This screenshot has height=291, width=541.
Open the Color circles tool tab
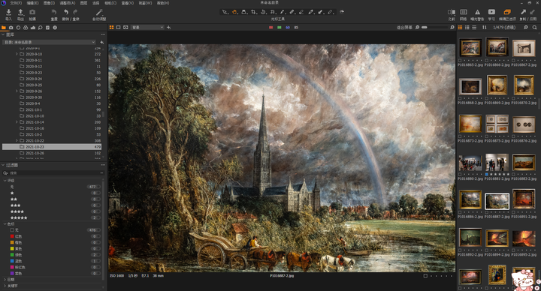[x=26, y=28]
